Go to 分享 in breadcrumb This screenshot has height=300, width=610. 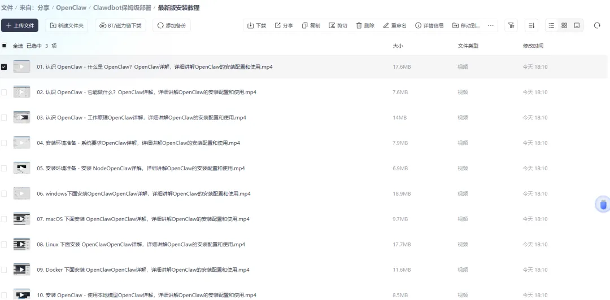pyautogui.click(x=43, y=8)
